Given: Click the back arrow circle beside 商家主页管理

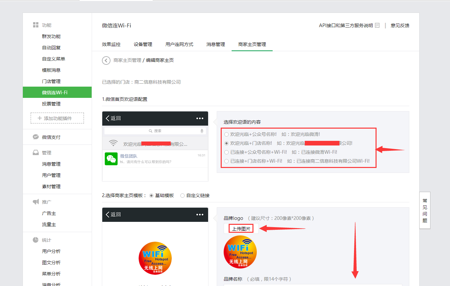Looking at the screenshot, I should 106,60.
